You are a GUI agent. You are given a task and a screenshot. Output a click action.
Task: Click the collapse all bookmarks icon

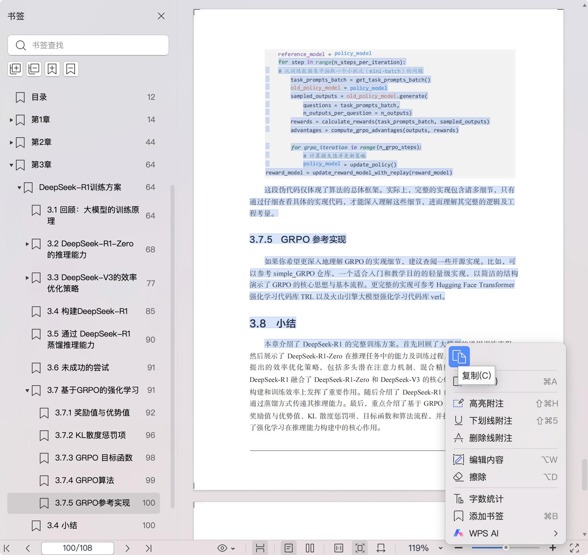coord(34,69)
